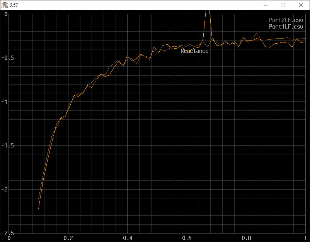This screenshot has width=310, height=242.
Task: Click the tall reactance spike peak
Action: [208, 12]
